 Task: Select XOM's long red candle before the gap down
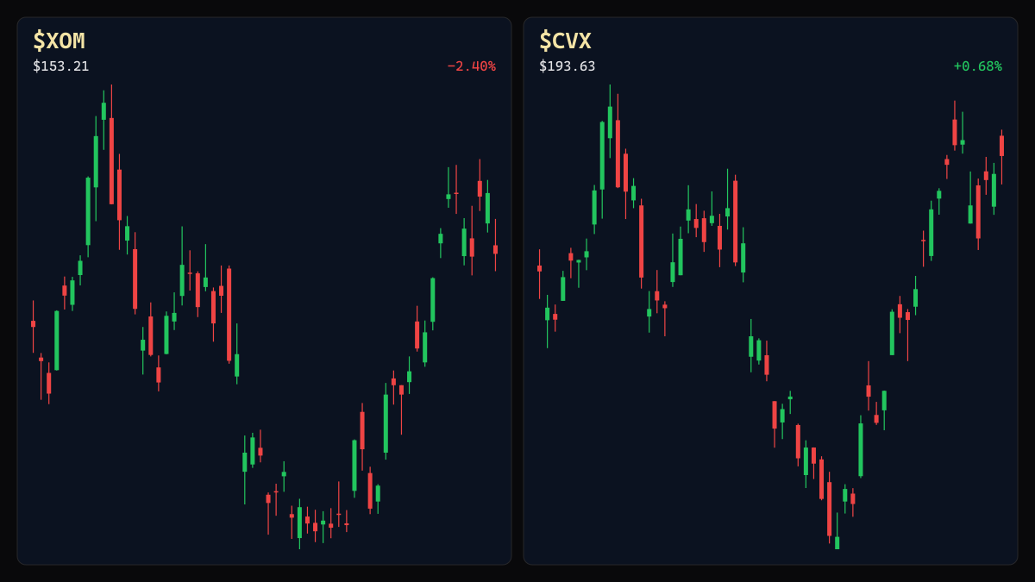tap(229, 314)
